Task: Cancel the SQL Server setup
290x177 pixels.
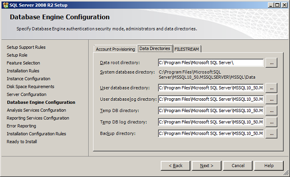Action: tap(238, 166)
